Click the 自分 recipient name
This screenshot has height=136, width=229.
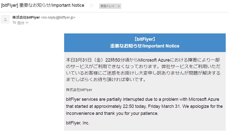pos(21,23)
